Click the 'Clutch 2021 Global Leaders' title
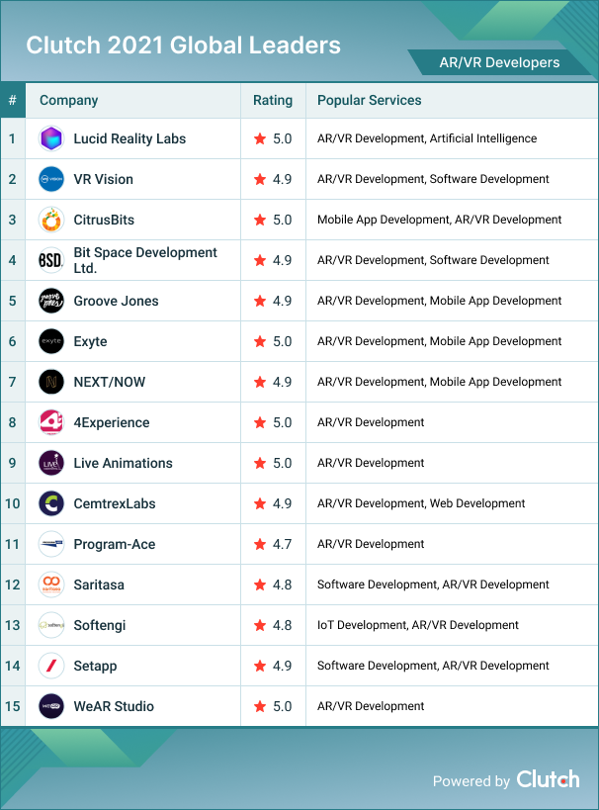Image resolution: width=599 pixels, height=810 pixels. (183, 45)
